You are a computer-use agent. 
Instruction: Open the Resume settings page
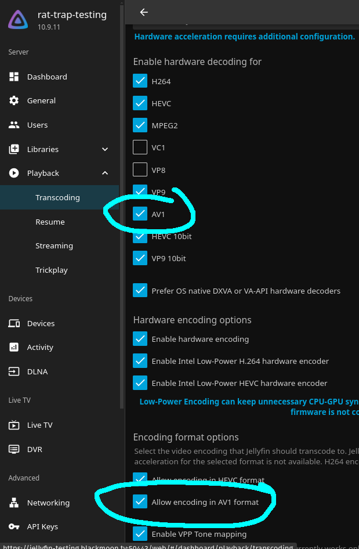coord(50,222)
